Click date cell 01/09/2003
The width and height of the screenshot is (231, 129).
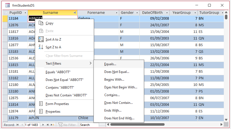(155, 38)
